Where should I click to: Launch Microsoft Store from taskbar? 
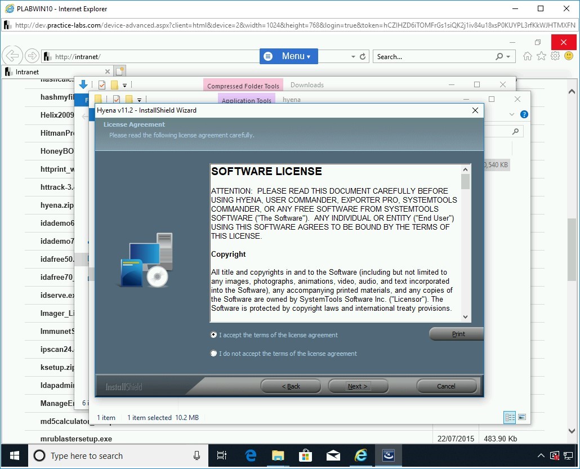[x=306, y=455]
